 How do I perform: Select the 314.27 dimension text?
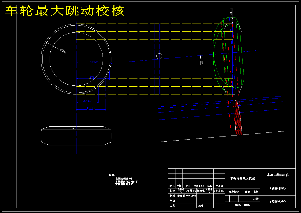pos(87,101)
